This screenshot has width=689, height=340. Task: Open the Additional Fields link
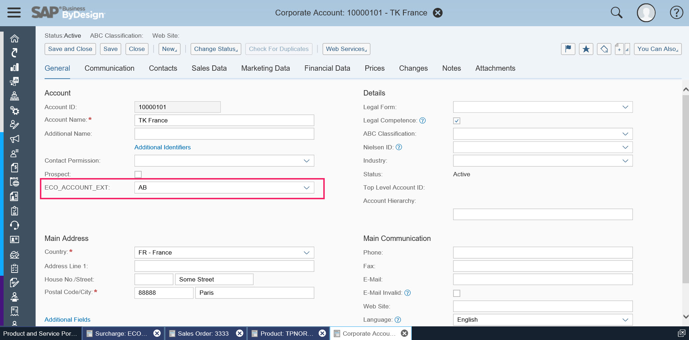point(67,320)
